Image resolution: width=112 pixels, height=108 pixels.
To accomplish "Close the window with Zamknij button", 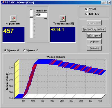I will point(94,48).
